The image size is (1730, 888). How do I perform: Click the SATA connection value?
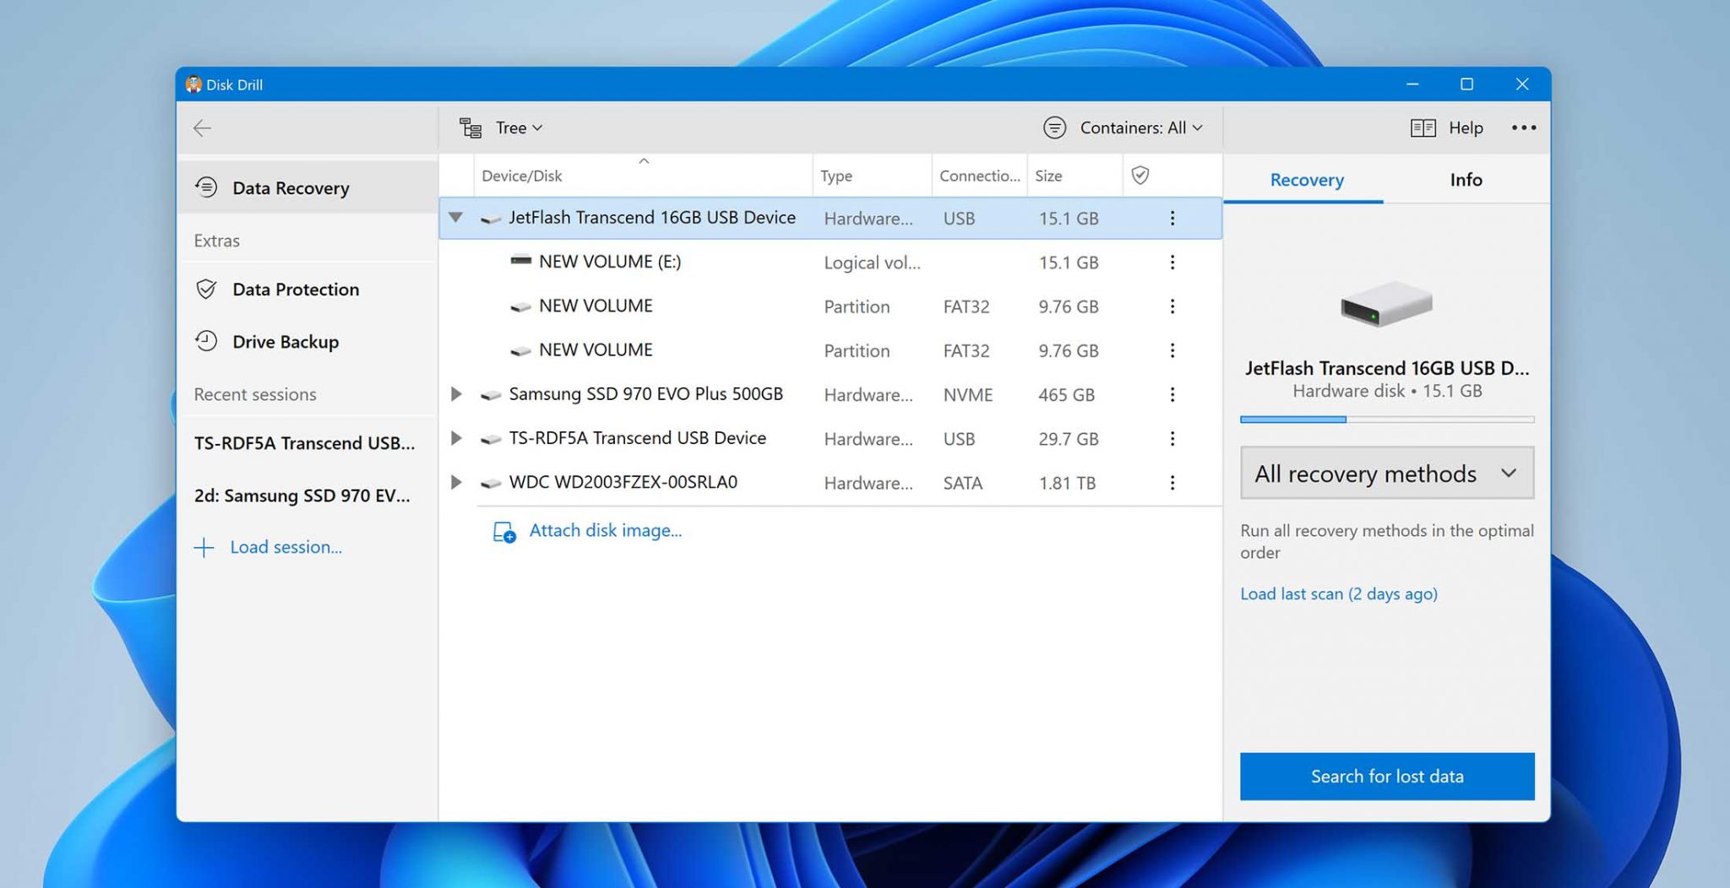963,484
